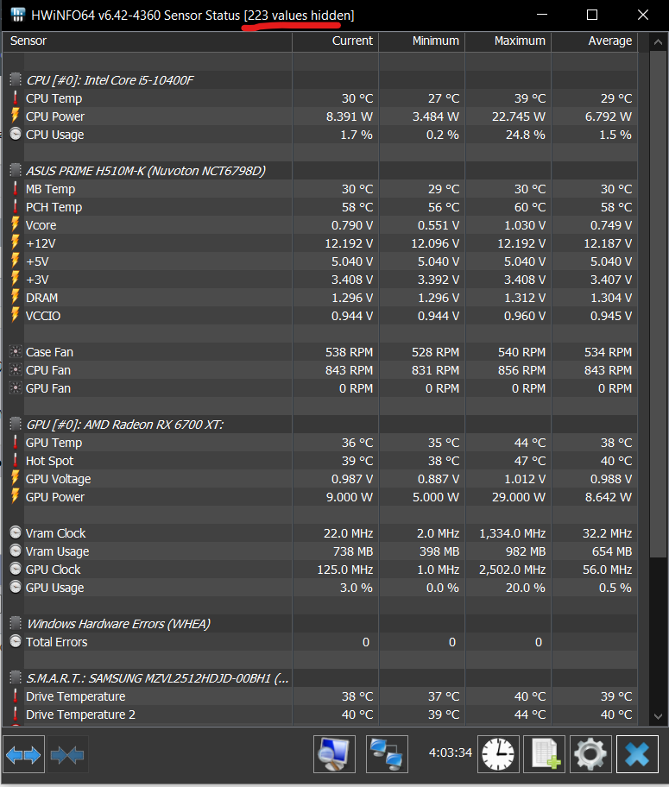Click the HWiNFO64 app icon in title bar
Screen dimensions: 669x787
17,15
